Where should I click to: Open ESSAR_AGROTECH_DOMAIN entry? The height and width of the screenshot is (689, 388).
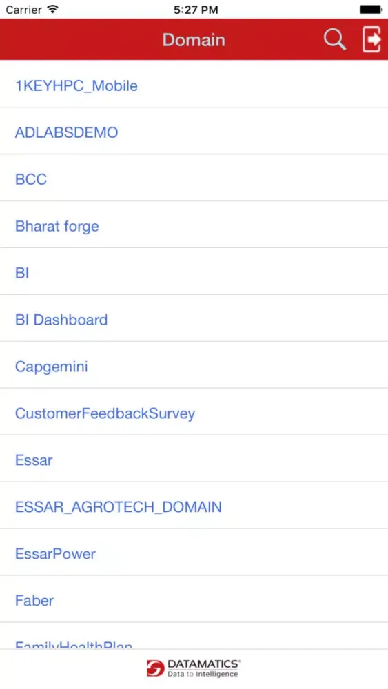[194, 506]
